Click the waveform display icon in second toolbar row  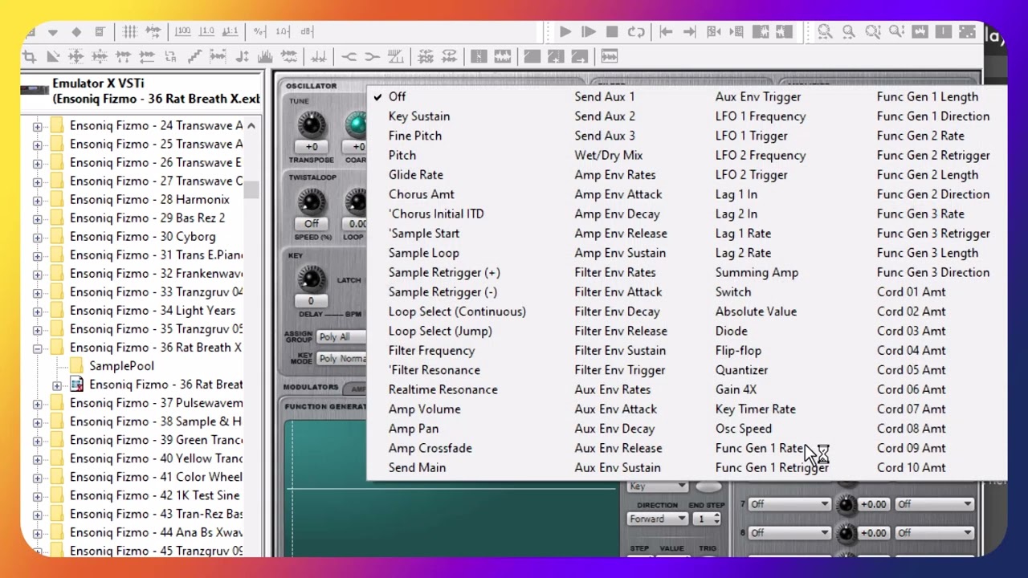click(x=610, y=56)
